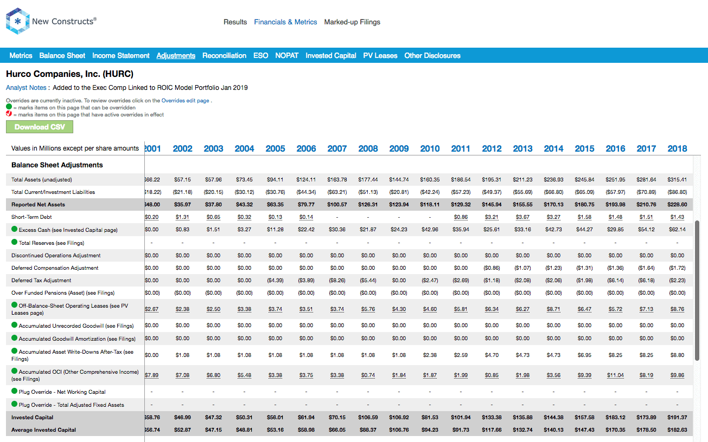Click the Reported Net Assets row label
The width and height of the screenshot is (708, 442).
(x=38, y=204)
